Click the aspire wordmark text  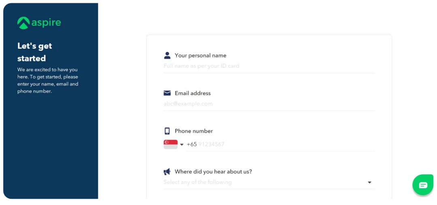click(46, 23)
